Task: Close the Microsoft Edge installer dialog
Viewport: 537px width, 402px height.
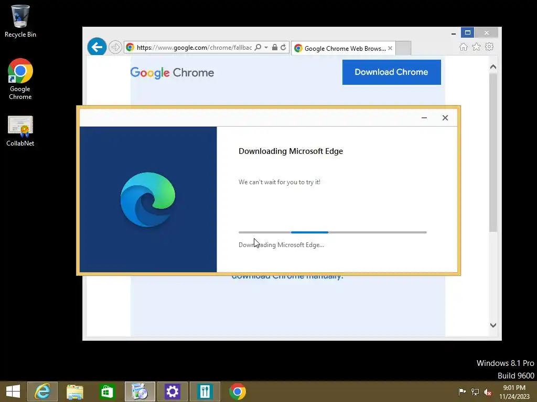Action: pos(445,118)
